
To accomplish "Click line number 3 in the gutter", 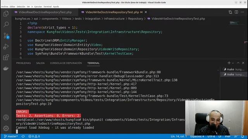I will pos(21,32).
